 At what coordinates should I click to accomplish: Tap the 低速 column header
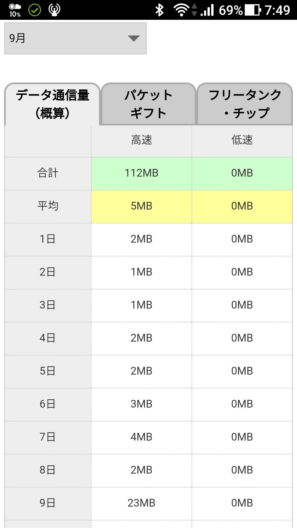(242, 140)
